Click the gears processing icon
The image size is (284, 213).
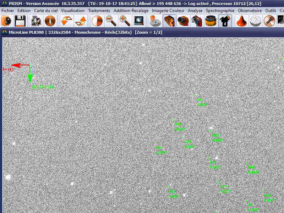(x=154, y=21)
